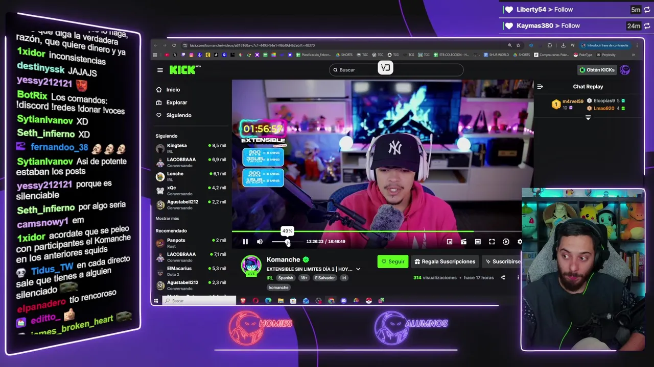Open Kingteka's channel in Siguiendo list
654x367 pixels.
point(191,148)
